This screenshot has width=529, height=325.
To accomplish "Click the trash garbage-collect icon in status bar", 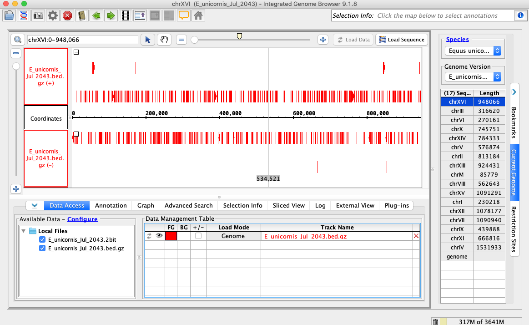I will pyautogui.click(x=436, y=322).
